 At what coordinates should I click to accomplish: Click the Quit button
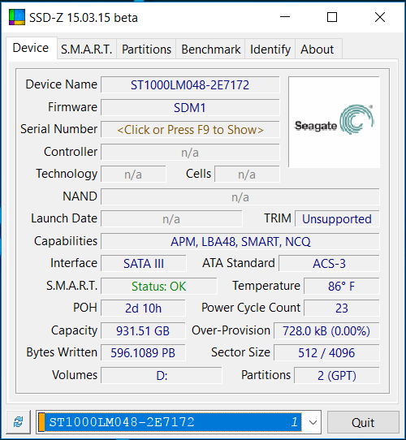[363, 422]
